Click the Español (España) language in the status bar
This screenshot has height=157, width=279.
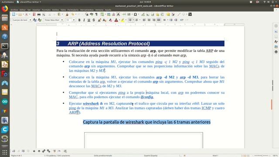(151, 156)
